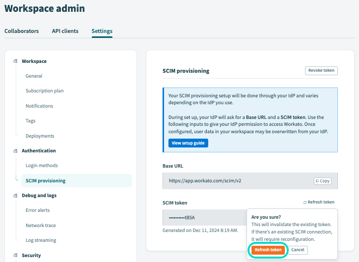The height and width of the screenshot is (262, 359).
Task: Select the Settings tab
Action: click(x=102, y=31)
